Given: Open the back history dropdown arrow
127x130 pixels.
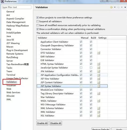Looking at the screenshot, I should [115, 7].
